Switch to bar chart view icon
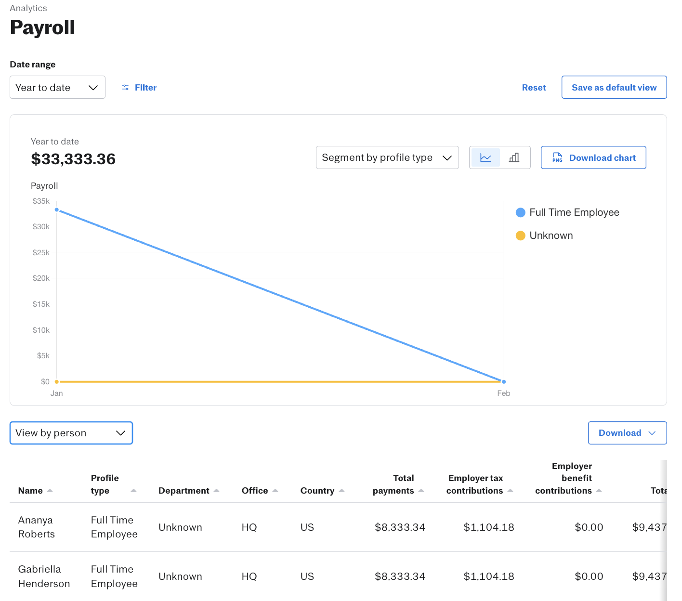The height and width of the screenshot is (601, 682). (514, 158)
